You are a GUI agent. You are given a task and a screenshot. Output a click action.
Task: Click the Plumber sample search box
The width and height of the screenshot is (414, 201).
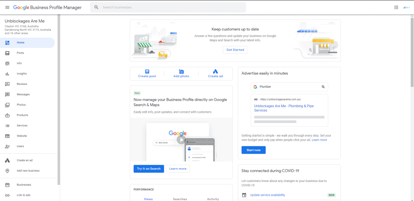click(289, 87)
